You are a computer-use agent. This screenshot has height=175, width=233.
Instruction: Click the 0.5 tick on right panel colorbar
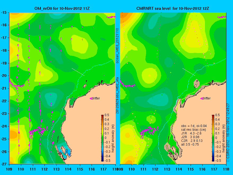pyautogui.click(x=217, y=115)
